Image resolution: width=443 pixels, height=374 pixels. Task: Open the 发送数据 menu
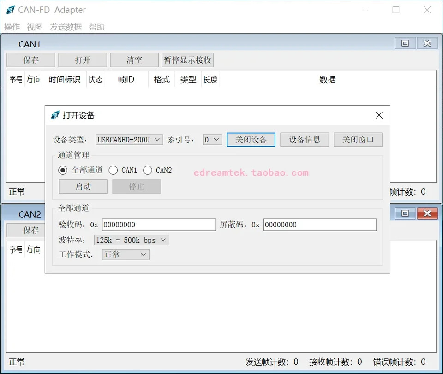pos(66,27)
